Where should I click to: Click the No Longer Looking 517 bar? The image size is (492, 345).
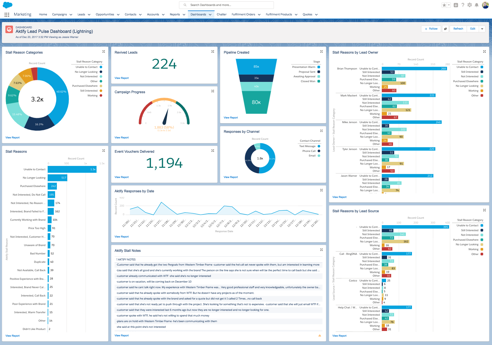[57, 178]
